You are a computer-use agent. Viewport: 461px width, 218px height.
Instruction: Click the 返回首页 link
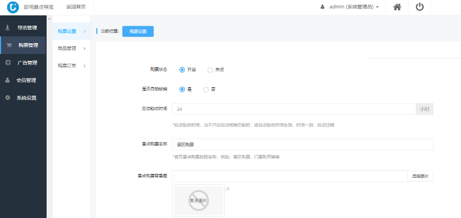[x=76, y=7]
